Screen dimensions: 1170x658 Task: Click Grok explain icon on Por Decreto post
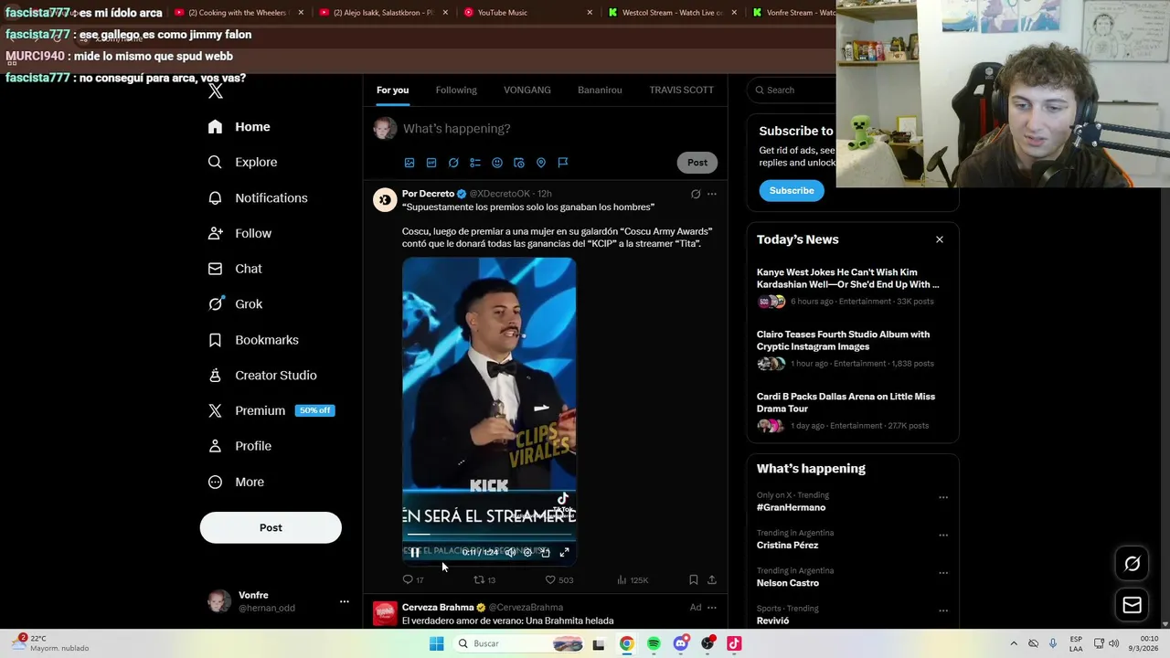[696, 194]
